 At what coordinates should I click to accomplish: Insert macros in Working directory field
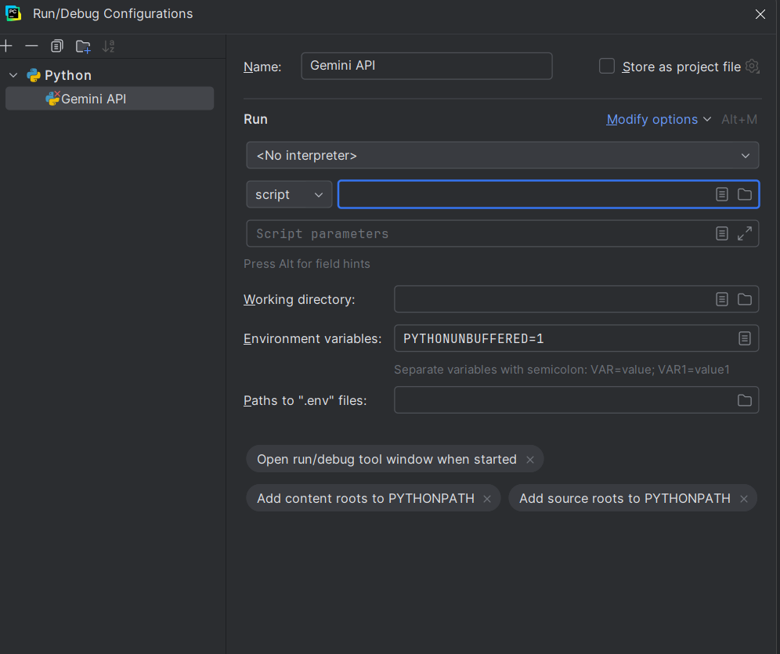click(722, 299)
